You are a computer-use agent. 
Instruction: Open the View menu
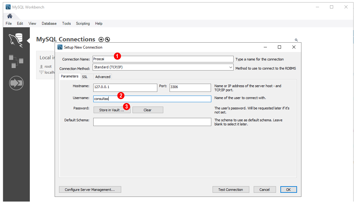[32, 24]
